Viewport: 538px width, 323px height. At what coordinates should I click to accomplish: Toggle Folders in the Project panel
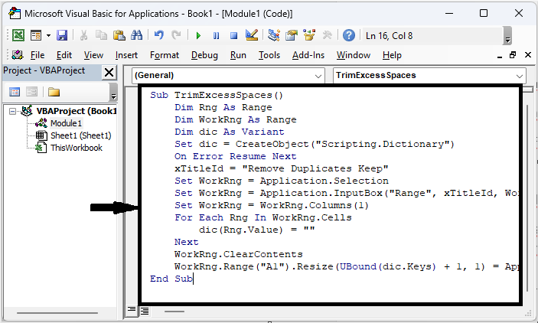[54, 92]
